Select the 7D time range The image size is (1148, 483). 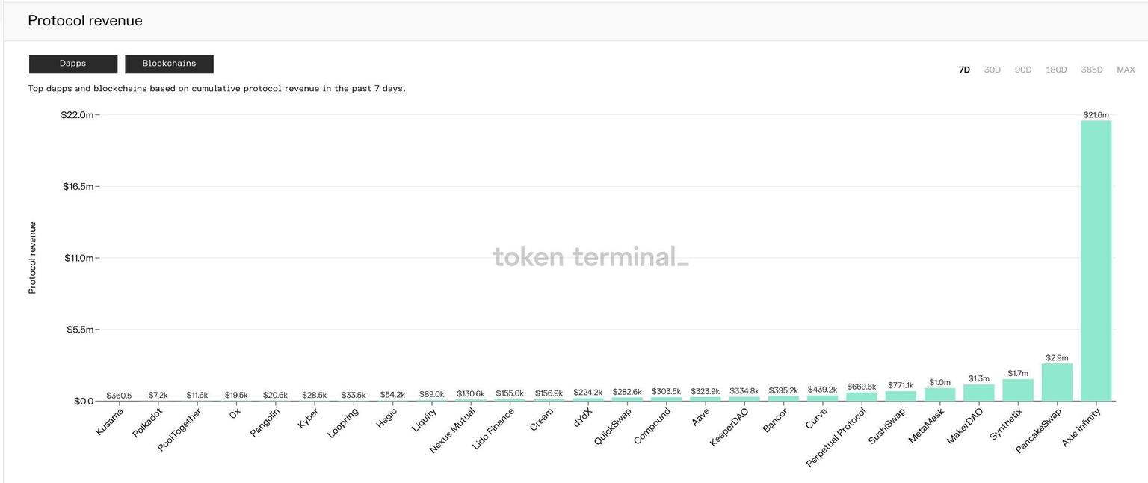pyautogui.click(x=964, y=70)
